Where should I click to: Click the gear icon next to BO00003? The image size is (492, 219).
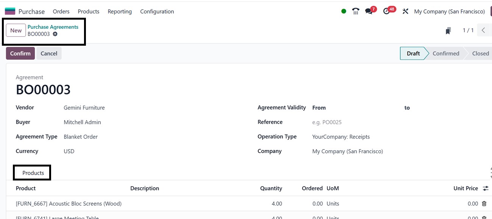click(55, 34)
